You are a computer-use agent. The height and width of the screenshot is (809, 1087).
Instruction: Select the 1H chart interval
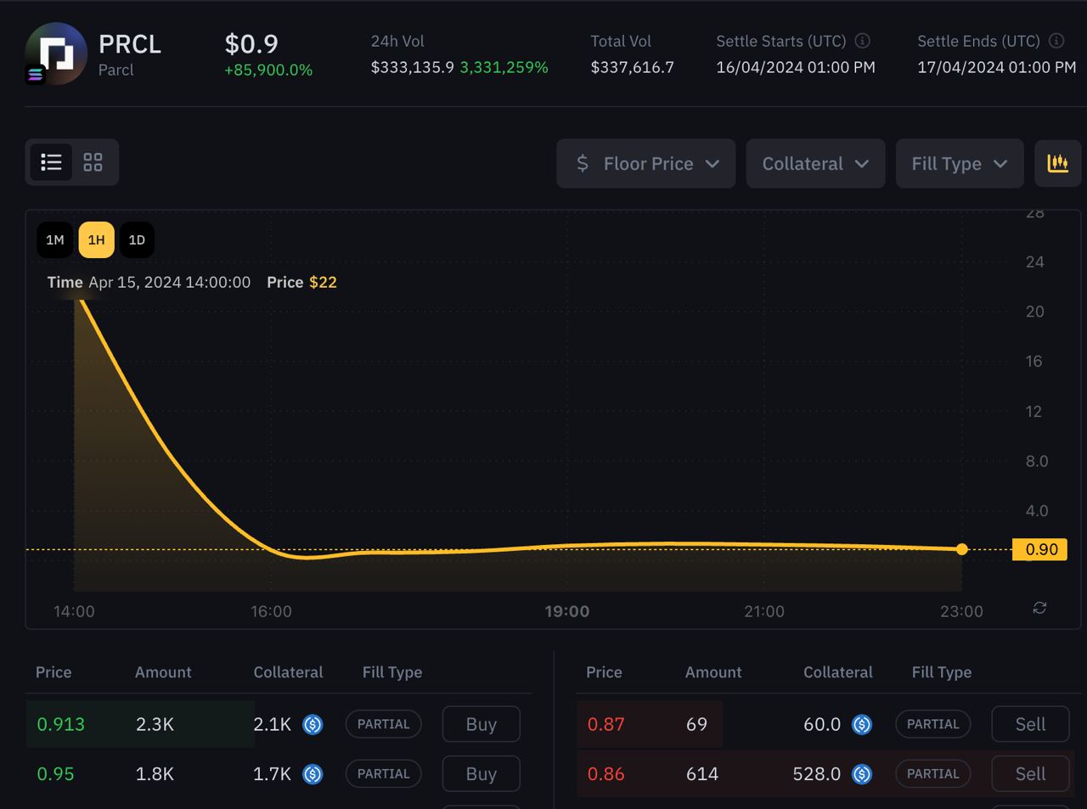point(96,240)
